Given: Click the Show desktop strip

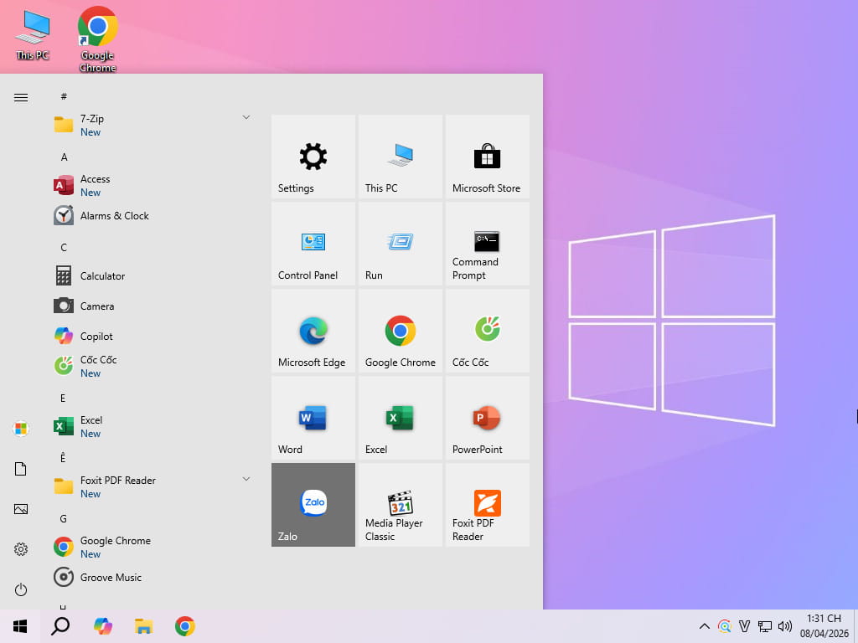Looking at the screenshot, I should click(x=855, y=626).
